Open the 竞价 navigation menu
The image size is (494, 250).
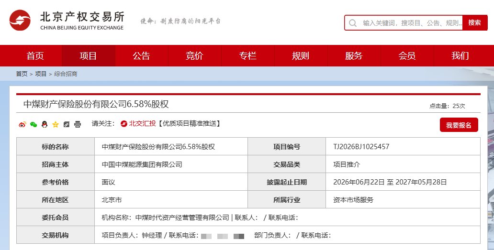195,55
